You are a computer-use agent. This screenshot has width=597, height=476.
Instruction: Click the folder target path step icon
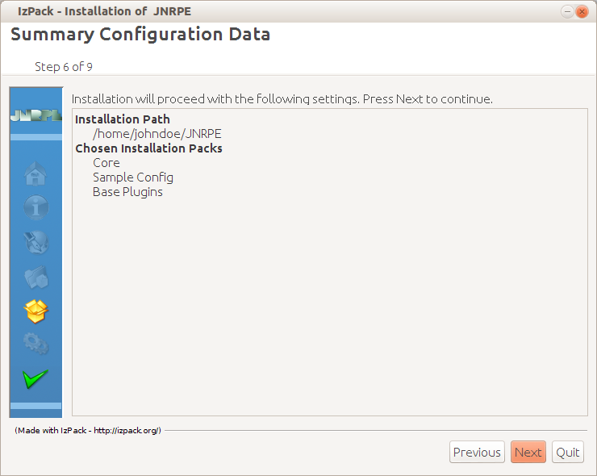(36, 277)
